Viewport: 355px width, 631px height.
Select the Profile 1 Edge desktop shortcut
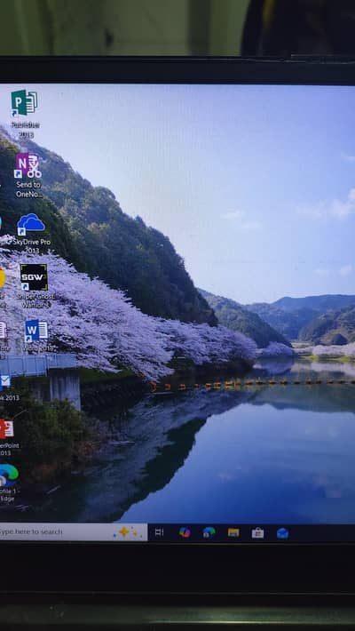(x=9, y=483)
